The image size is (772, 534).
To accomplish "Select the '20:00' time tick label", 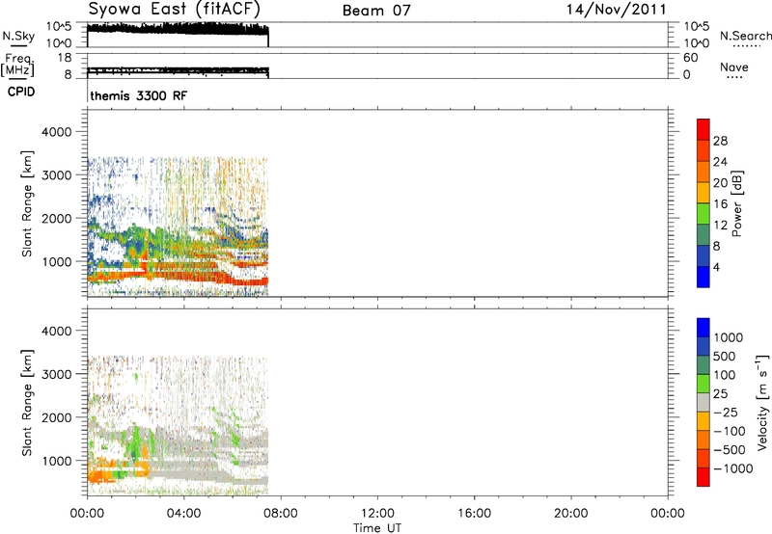I will pyautogui.click(x=571, y=514).
